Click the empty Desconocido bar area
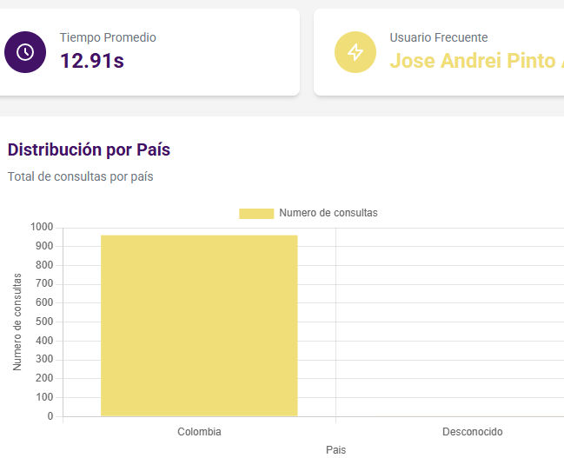This screenshot has height=458, width=564. [x=472, y=348]
